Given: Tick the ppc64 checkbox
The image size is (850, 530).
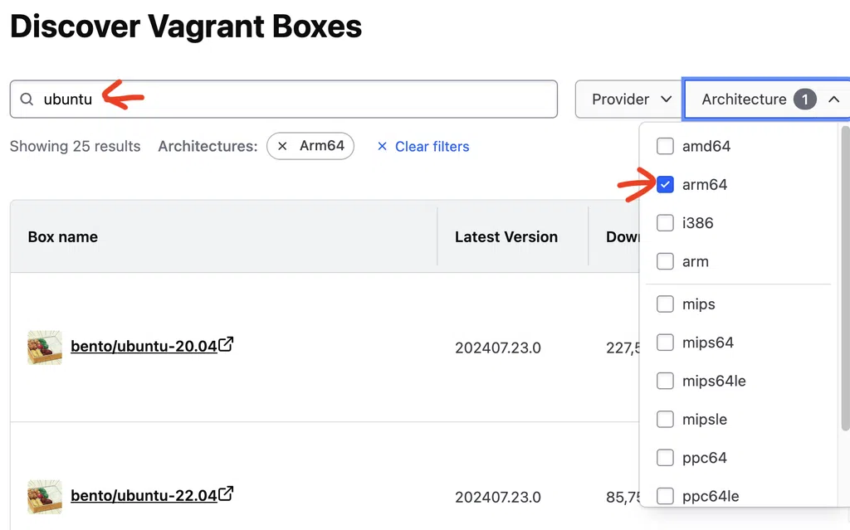Looking at the screenshot, I should pos(665,457).
